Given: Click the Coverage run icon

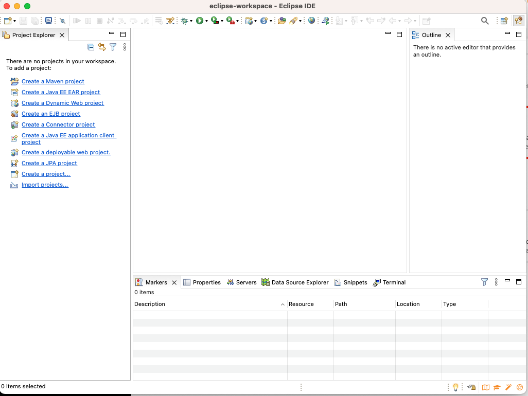Looking at the screenshot, I should (215, 21).
